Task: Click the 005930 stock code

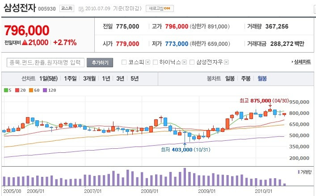Action: [x=47, y=9]
